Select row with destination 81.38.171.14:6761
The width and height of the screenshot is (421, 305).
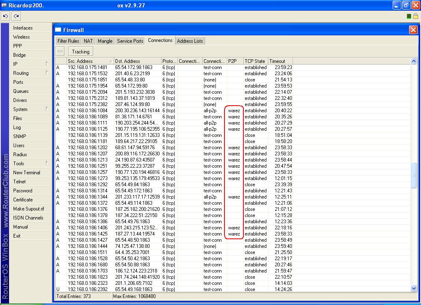click(233, 117)
